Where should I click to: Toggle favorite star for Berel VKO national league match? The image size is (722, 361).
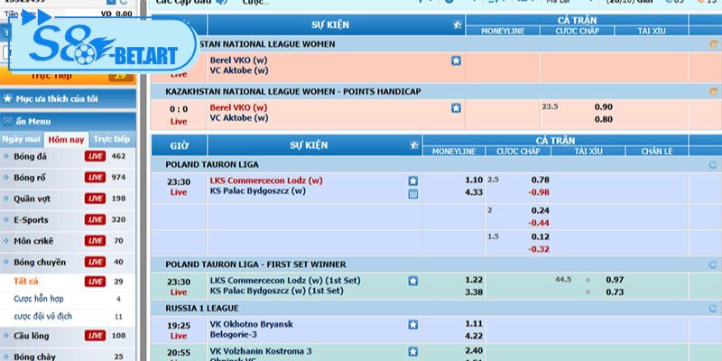[x=456, y=60]
